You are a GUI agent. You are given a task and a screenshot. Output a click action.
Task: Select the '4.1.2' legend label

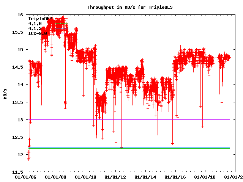[35, 28]
